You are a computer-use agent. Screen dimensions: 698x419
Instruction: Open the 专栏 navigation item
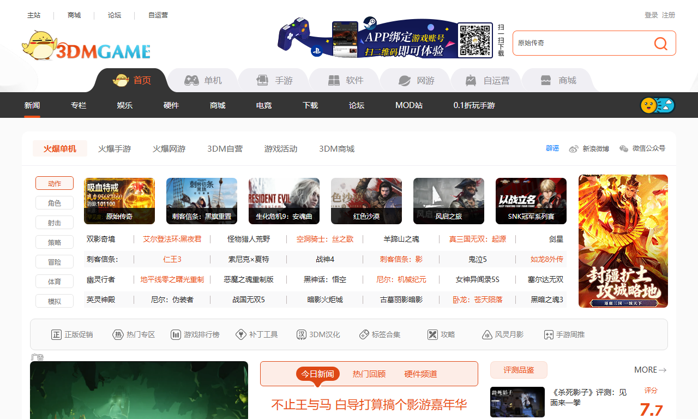[x=79, y=105]
